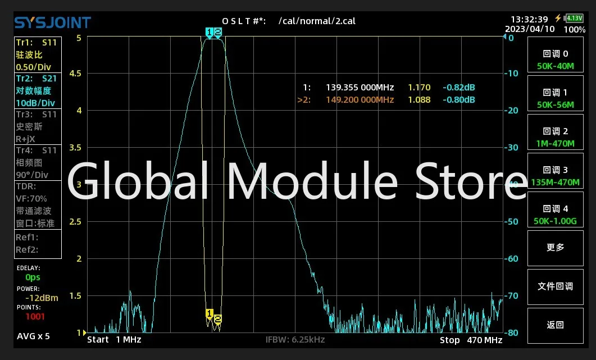Select yellow marker 2 at bottom of SWR trace
Image resolution: width=596 pixels, height=360 pixels.
218,320
